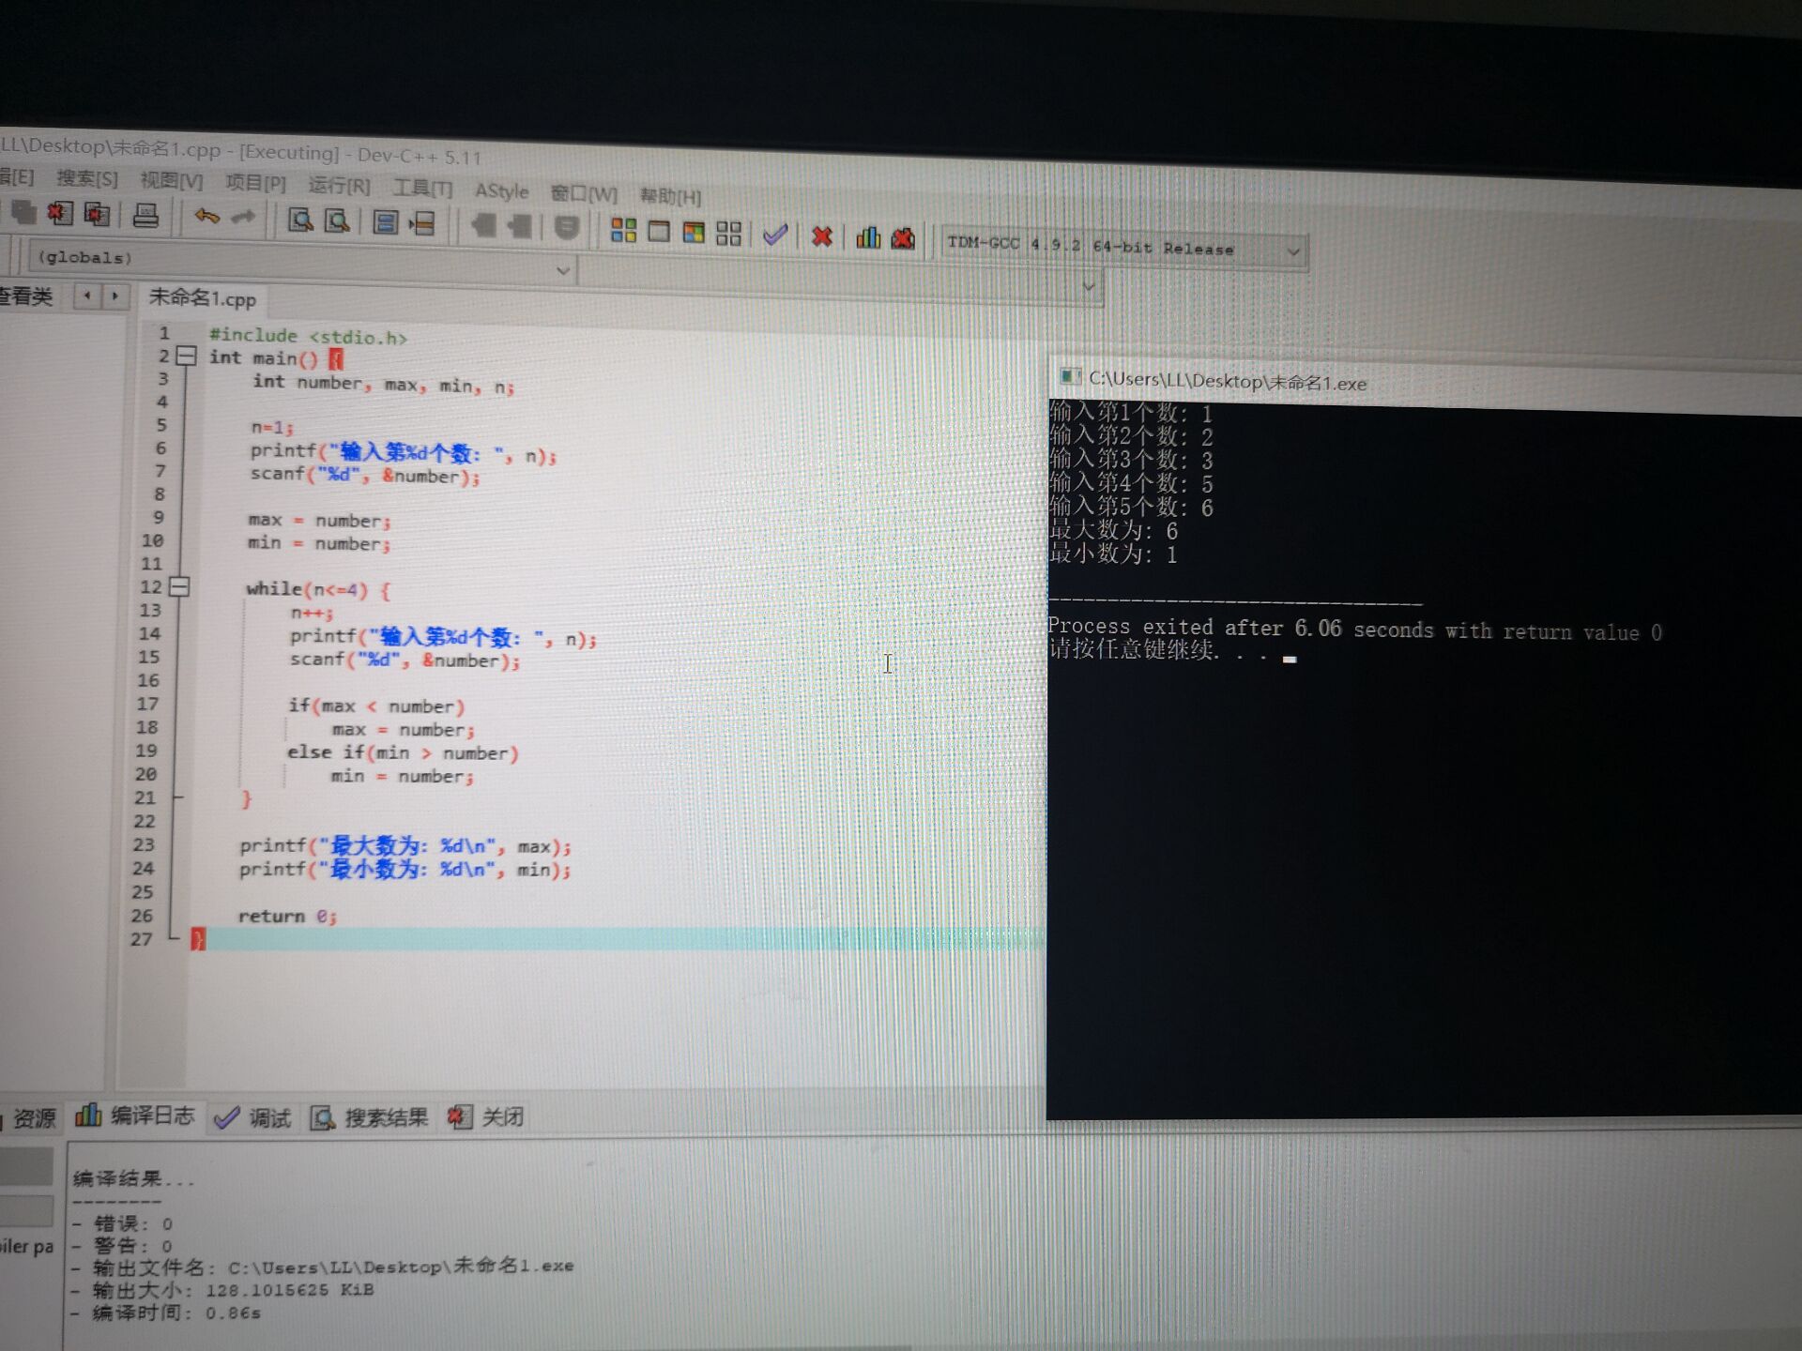Click the 未命名1.cpp editor tab
The image size is (1802, 1351).
coord(203,298)
